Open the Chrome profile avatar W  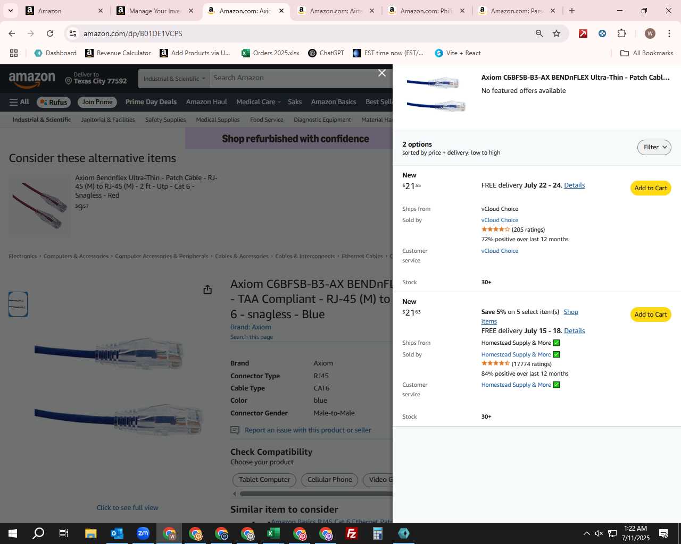click(x=650, y=33)
